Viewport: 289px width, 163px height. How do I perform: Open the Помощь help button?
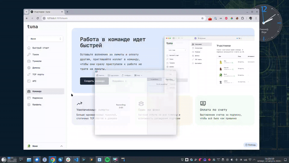click(250, 145)
